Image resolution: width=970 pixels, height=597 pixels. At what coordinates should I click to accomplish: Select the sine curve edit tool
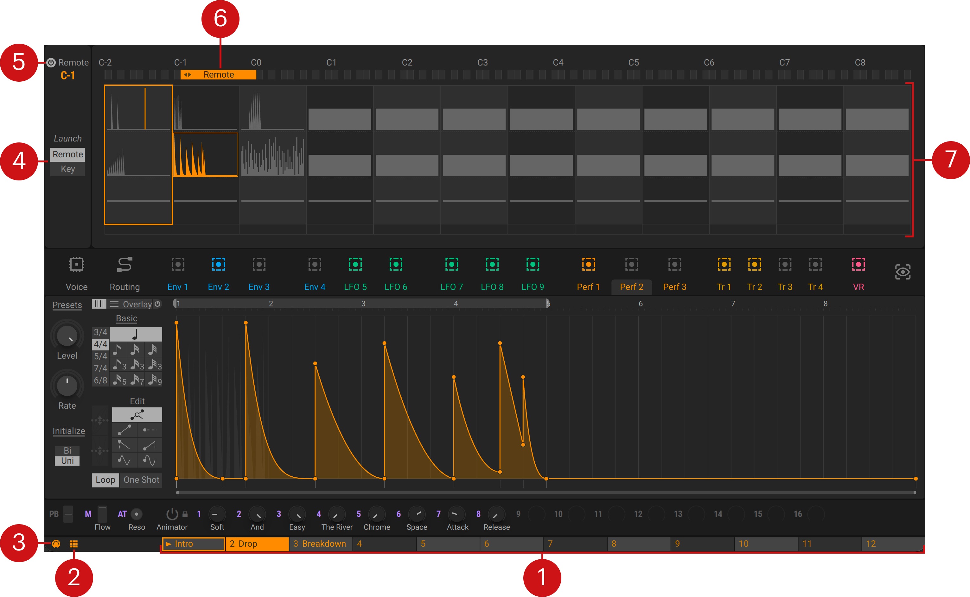point(149,460)
